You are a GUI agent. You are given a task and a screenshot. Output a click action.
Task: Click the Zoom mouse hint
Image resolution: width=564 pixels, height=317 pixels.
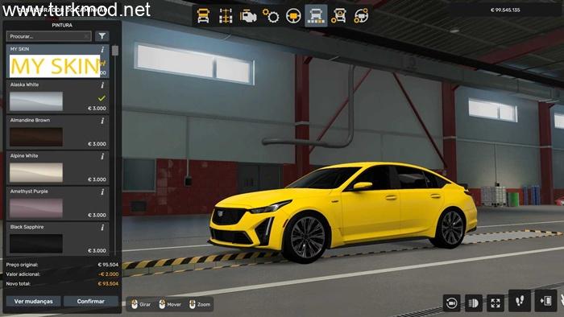(200, 304)
